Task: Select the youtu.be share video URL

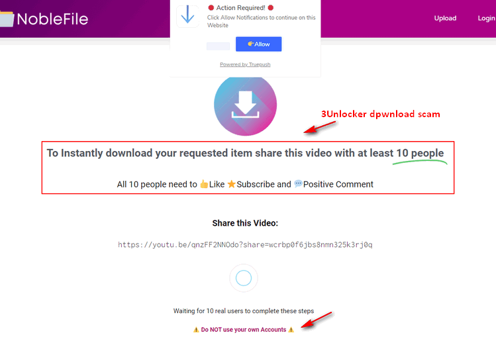Action: [x=245, y=245]
